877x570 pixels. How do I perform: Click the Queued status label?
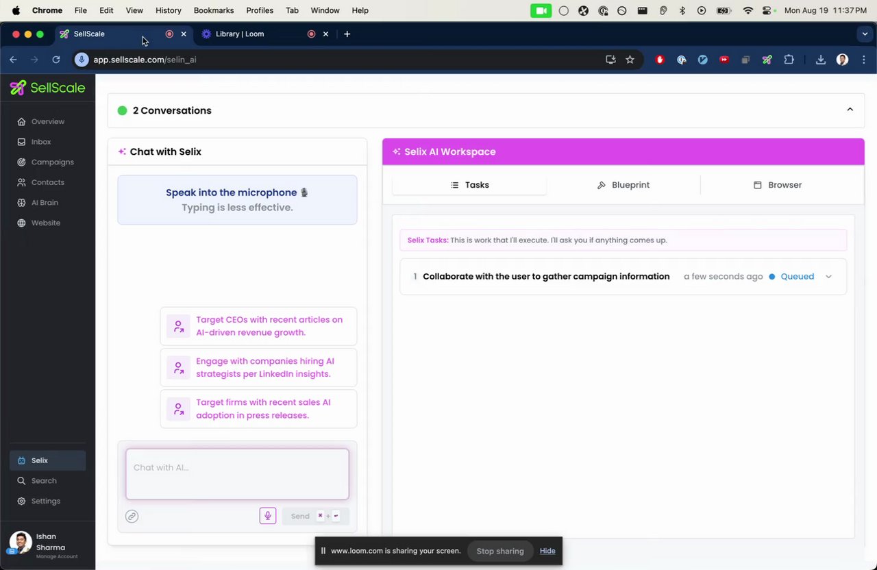pos(798,277)
